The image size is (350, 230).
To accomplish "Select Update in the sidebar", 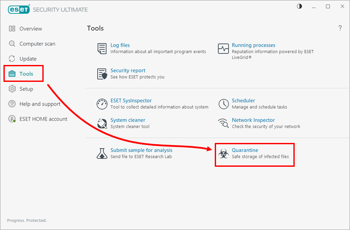I will tap(28, 59).
